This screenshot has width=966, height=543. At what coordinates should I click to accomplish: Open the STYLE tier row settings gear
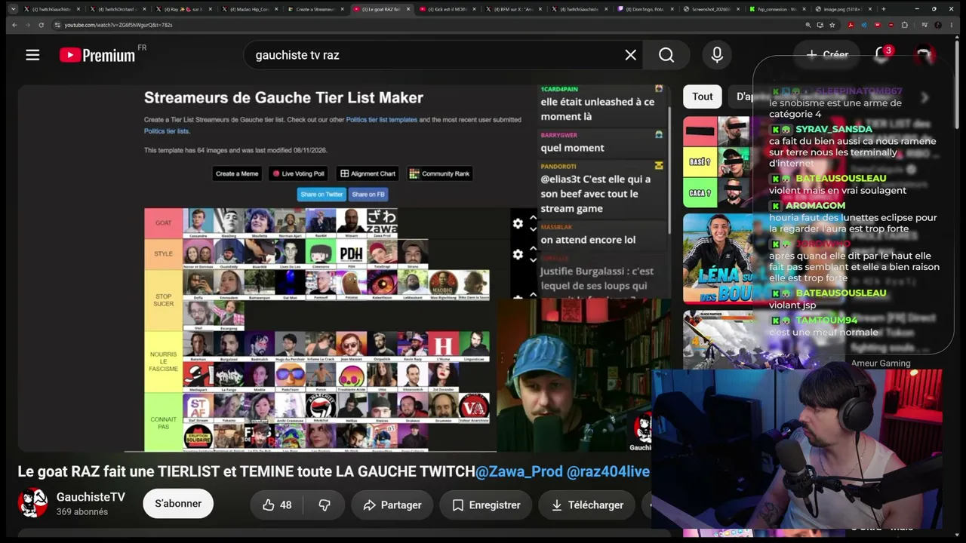click(x=518, y=254)
